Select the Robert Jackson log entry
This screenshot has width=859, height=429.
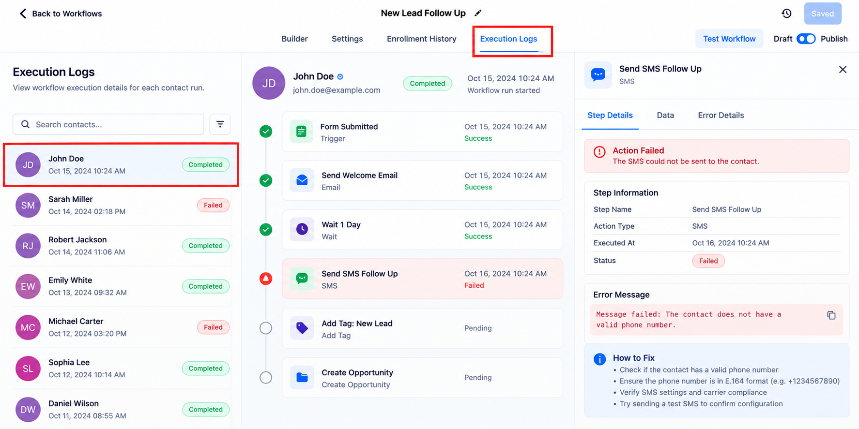122,246
